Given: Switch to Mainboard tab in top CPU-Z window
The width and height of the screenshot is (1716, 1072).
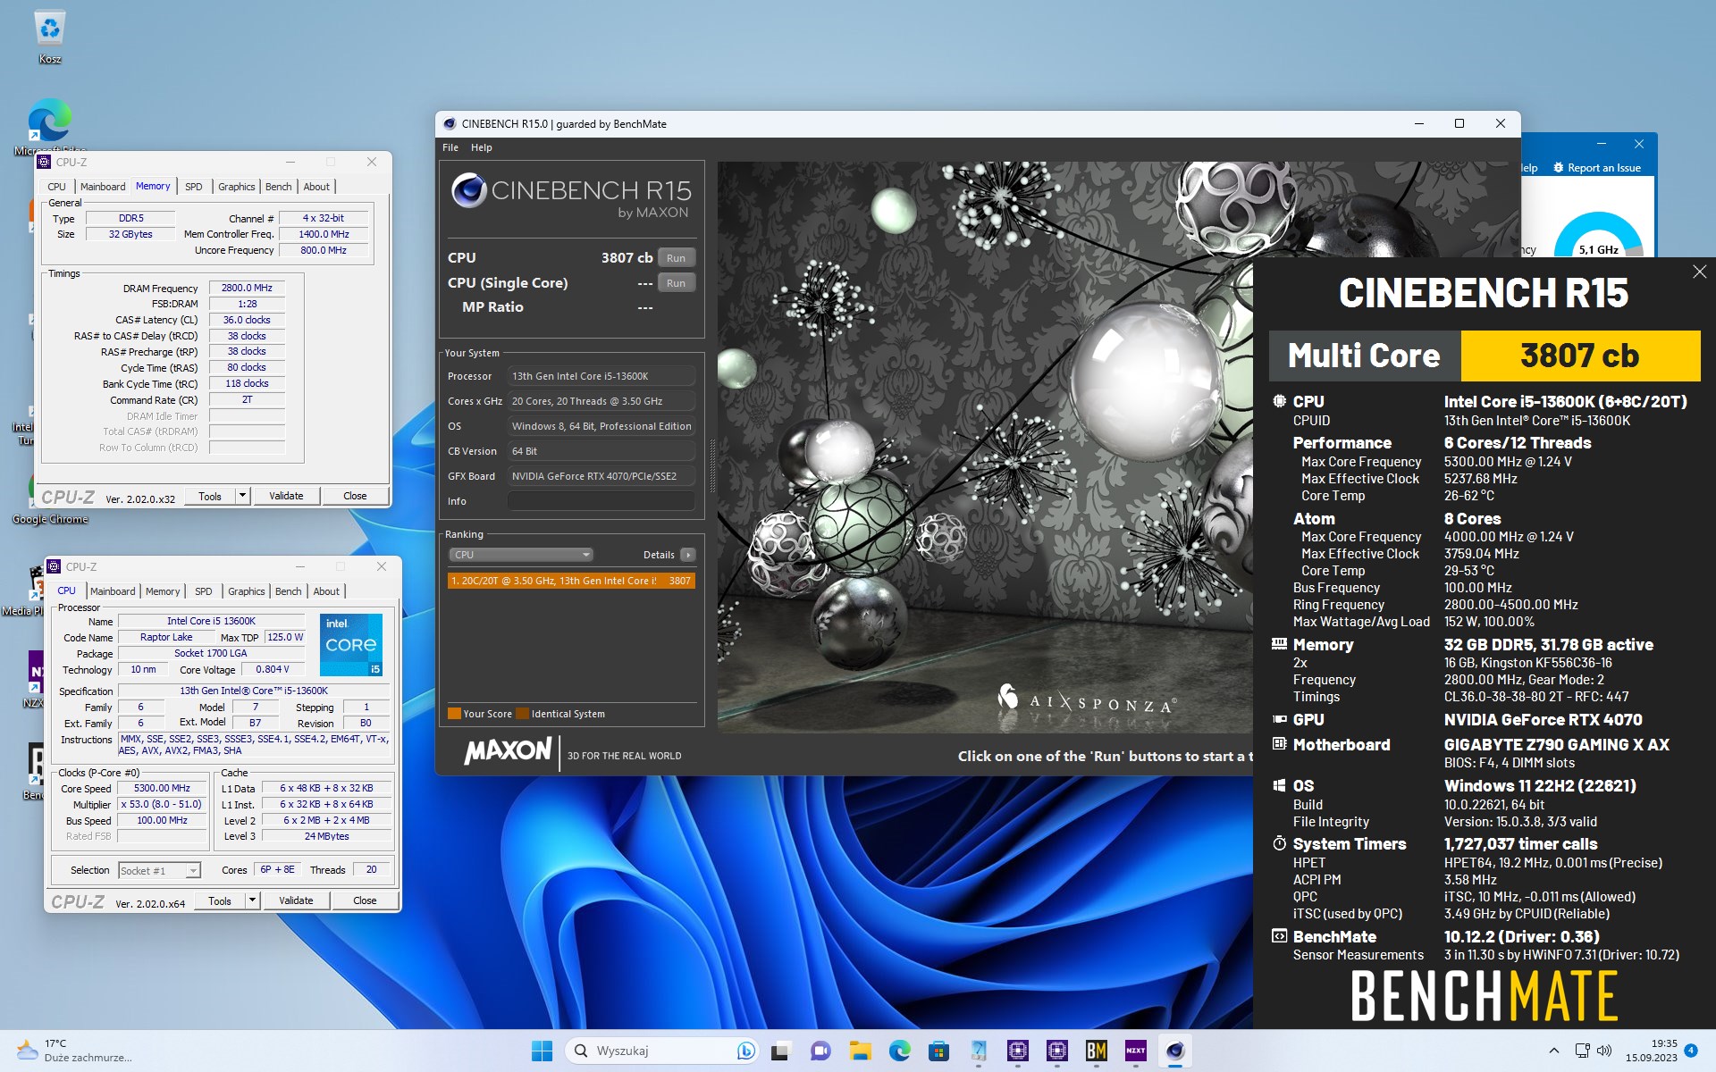Looking at the screenshot, I should (x=103, y=187).
